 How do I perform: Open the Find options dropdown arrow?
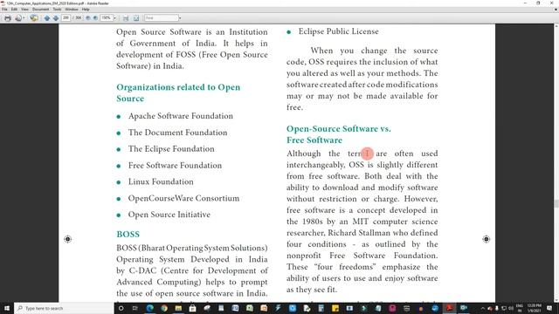click(180, 17)
